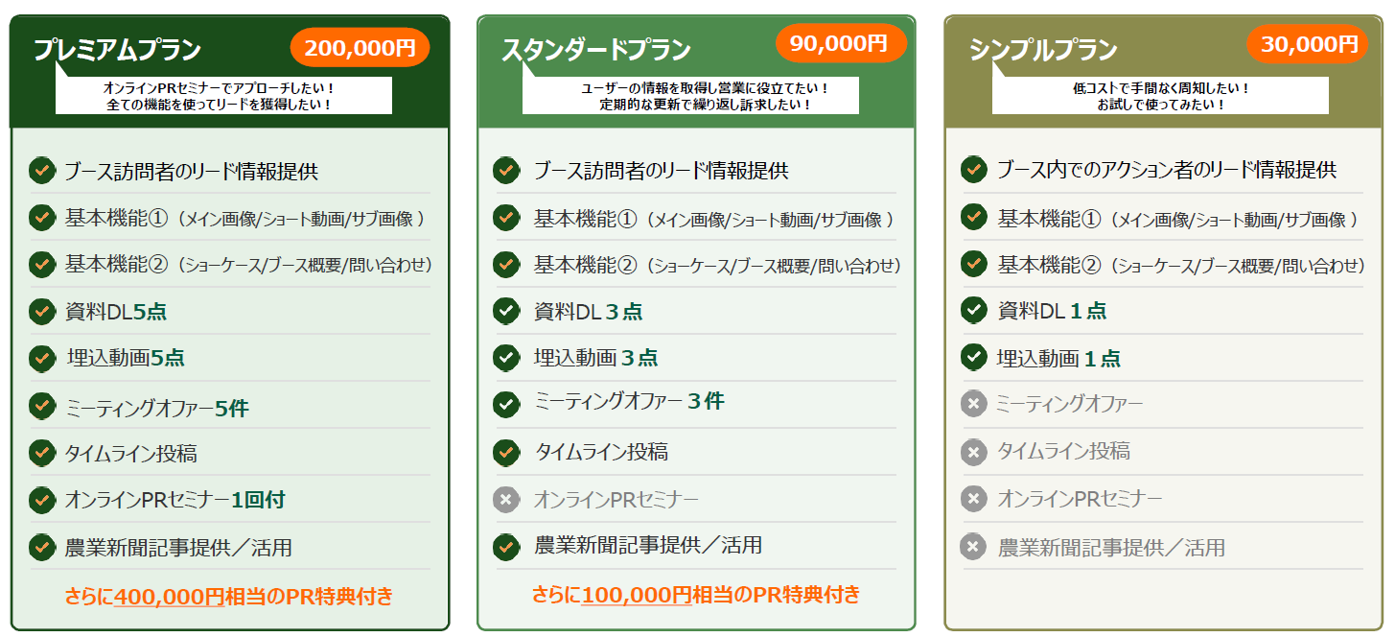
Task: Click check icon beside 資料DL5点
Action: 41,311
